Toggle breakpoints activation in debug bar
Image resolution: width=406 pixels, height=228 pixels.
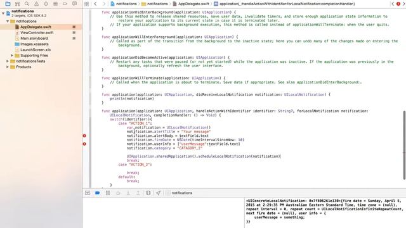pos(98,193)
